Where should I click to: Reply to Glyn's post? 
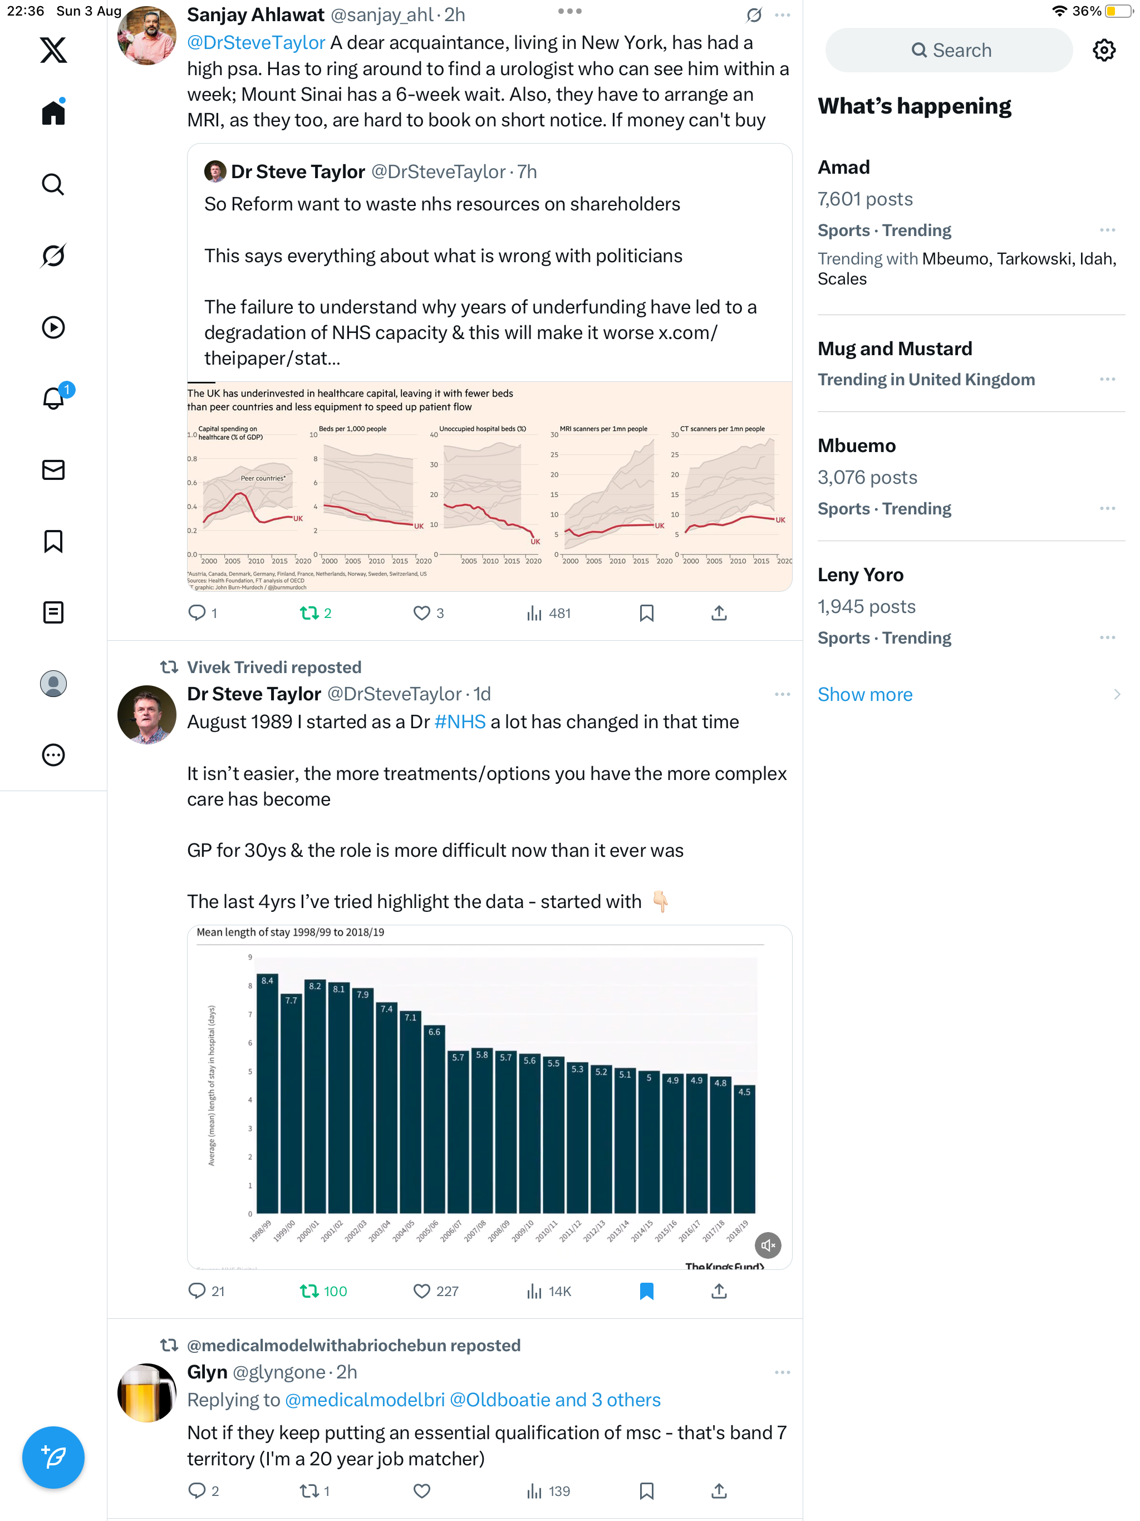pyautogui.click(x=196, y=1490)
